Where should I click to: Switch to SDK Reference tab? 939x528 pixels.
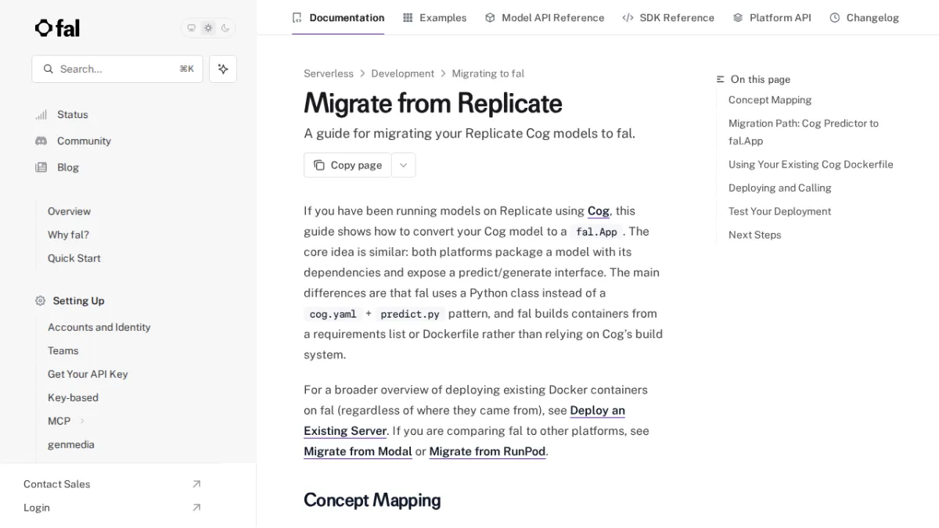point(668,17)
